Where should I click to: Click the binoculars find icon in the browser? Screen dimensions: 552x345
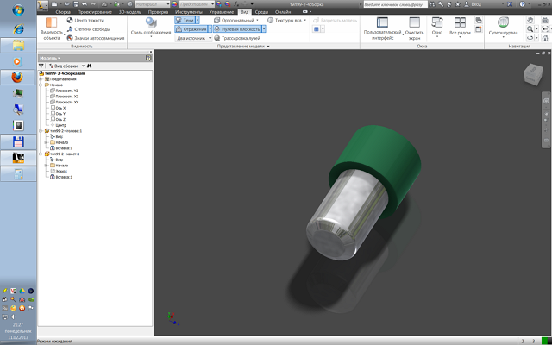89,66
